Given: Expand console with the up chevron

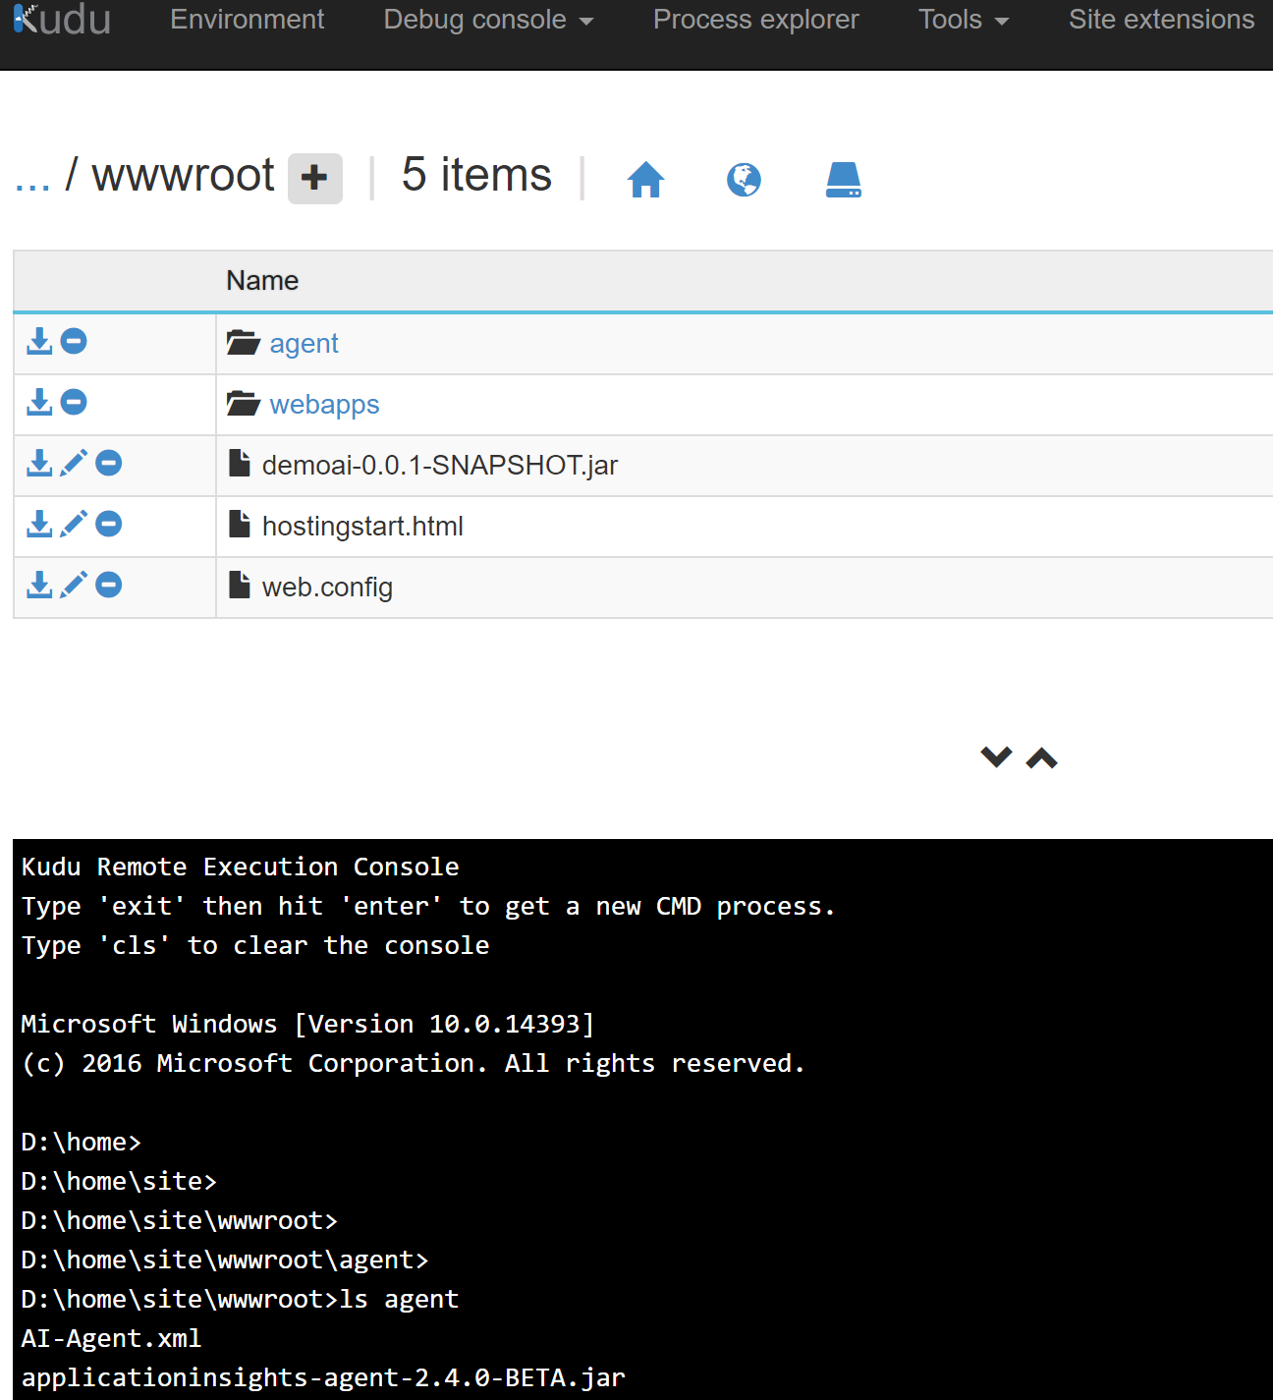Looking at the screenshot, I should [1041, 757].
